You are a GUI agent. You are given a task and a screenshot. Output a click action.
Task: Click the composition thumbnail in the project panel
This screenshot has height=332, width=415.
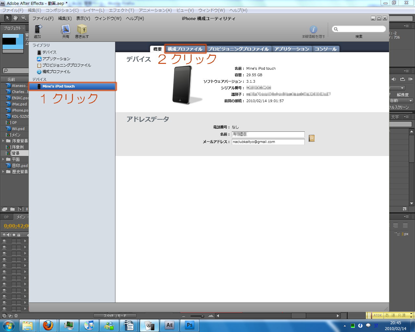[13, 43]
